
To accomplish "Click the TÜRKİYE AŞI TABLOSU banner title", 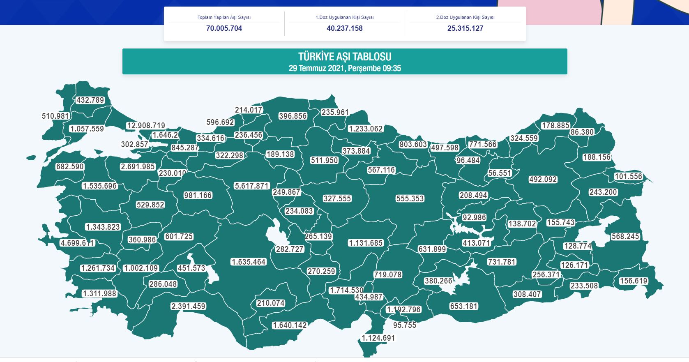I will (x=345, y=56).
